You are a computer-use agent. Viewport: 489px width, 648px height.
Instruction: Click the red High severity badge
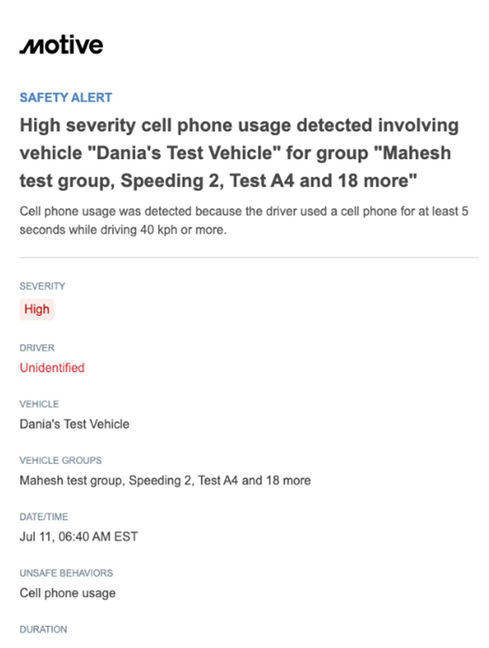tap(37, 309)
